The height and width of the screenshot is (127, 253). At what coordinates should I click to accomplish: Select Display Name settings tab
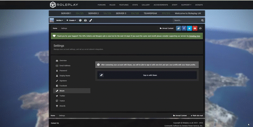coord(72,76)
